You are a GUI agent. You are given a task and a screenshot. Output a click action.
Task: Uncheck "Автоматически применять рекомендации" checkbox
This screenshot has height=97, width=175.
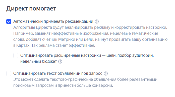click(9, 21)
